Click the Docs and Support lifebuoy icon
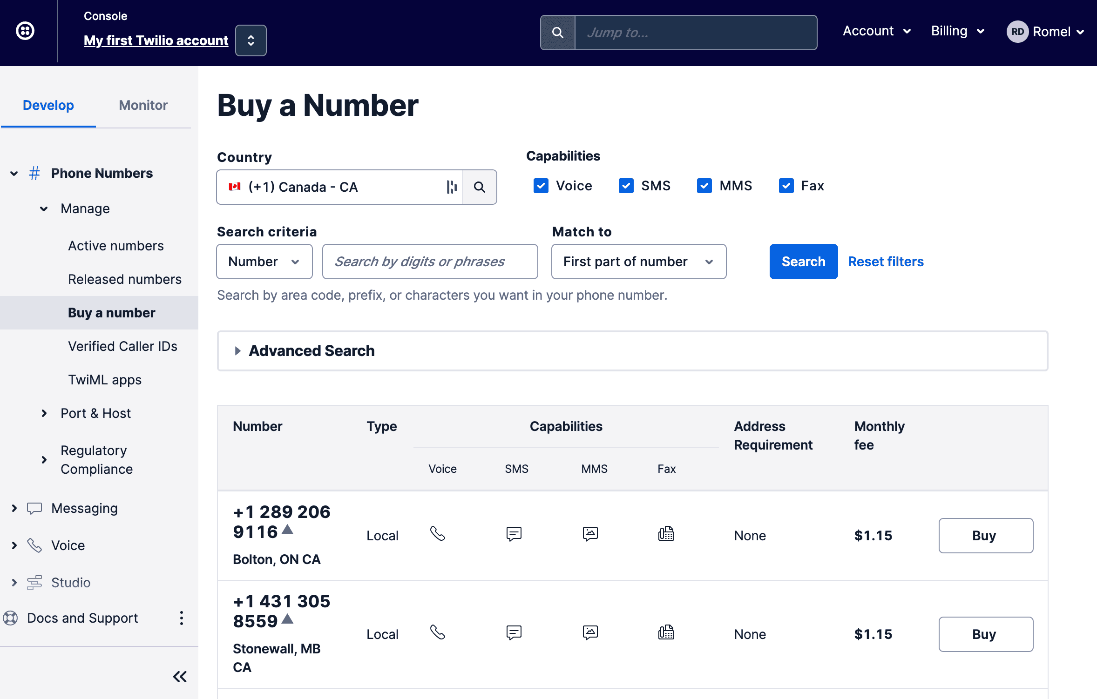The image size is (1097, 699). point(10,618)
